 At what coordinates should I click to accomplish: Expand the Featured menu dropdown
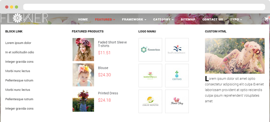coord(105,19)
